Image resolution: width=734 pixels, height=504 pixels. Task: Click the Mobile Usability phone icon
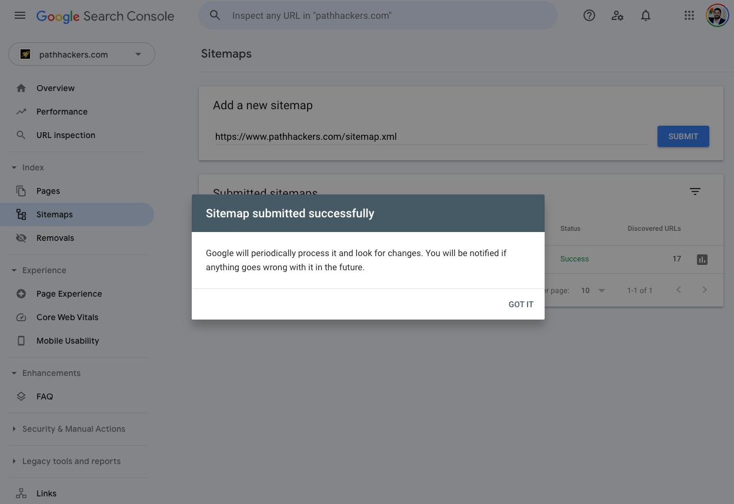21,341
